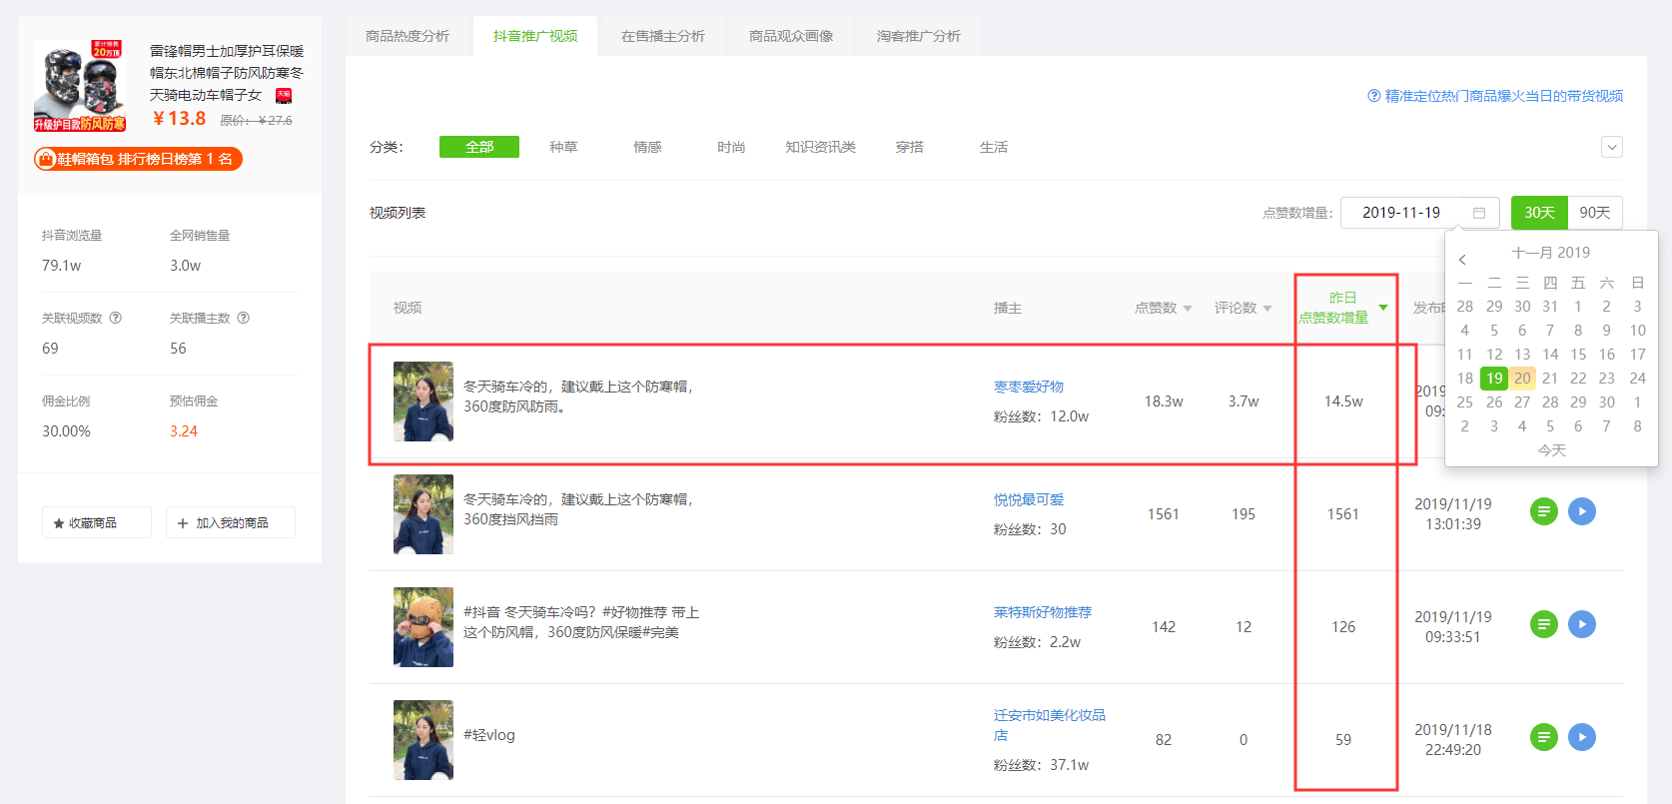1672x804 pixels.
Task: Sort by 昨日点赞数增量 column
Action: coord(1343,308)
